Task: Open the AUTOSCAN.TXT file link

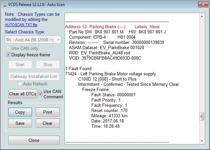Action: click(21, 25)
